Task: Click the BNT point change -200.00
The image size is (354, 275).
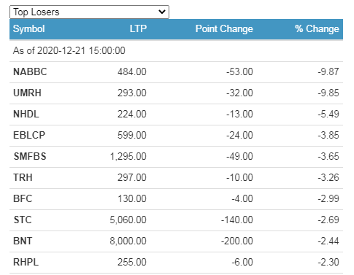Action: [x=237, y=241]
